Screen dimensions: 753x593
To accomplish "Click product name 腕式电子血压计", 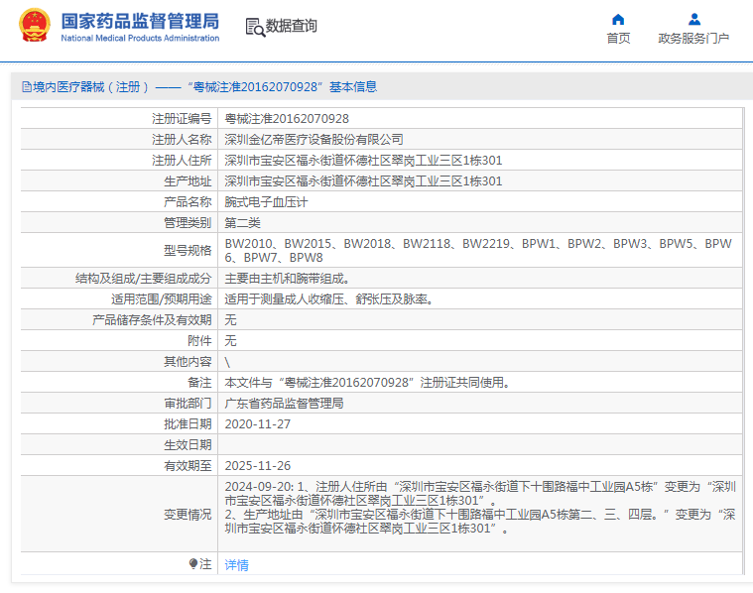I will tap(266, 202).
